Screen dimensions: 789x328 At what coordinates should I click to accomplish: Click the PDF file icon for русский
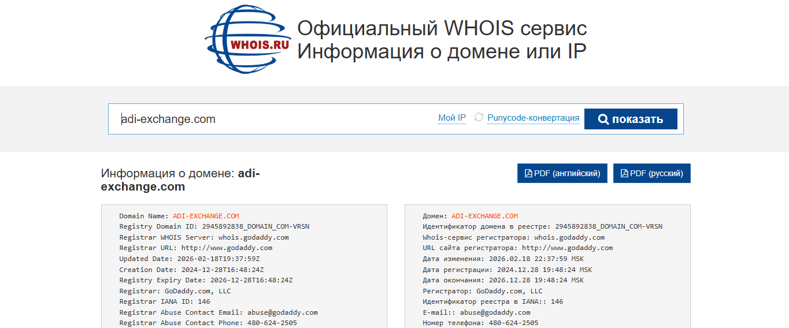624,173
